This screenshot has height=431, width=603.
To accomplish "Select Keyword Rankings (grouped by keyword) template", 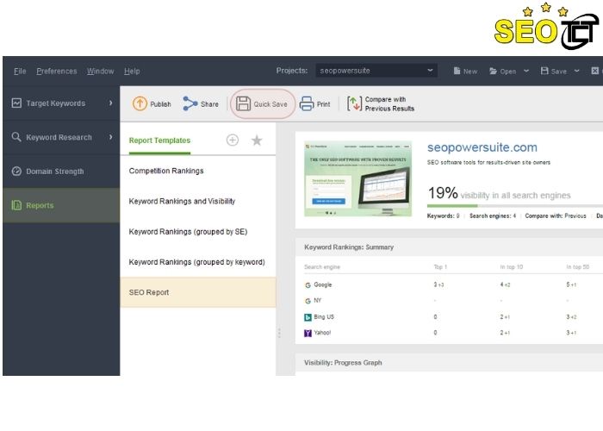I will click(x=198, y=262).
